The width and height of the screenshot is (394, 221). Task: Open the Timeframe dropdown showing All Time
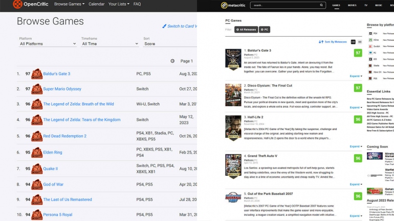pyautogui.click(x=110, y=43)
